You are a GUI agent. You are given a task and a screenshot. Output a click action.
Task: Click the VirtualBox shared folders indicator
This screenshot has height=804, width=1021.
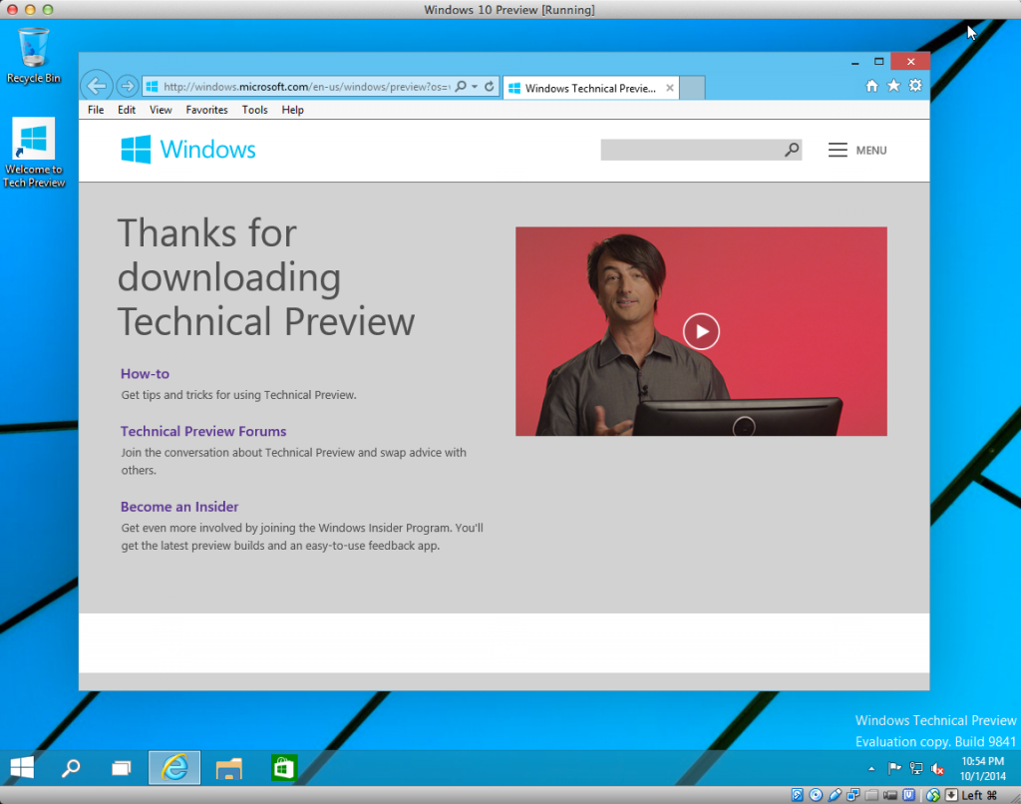click(871, 795)
